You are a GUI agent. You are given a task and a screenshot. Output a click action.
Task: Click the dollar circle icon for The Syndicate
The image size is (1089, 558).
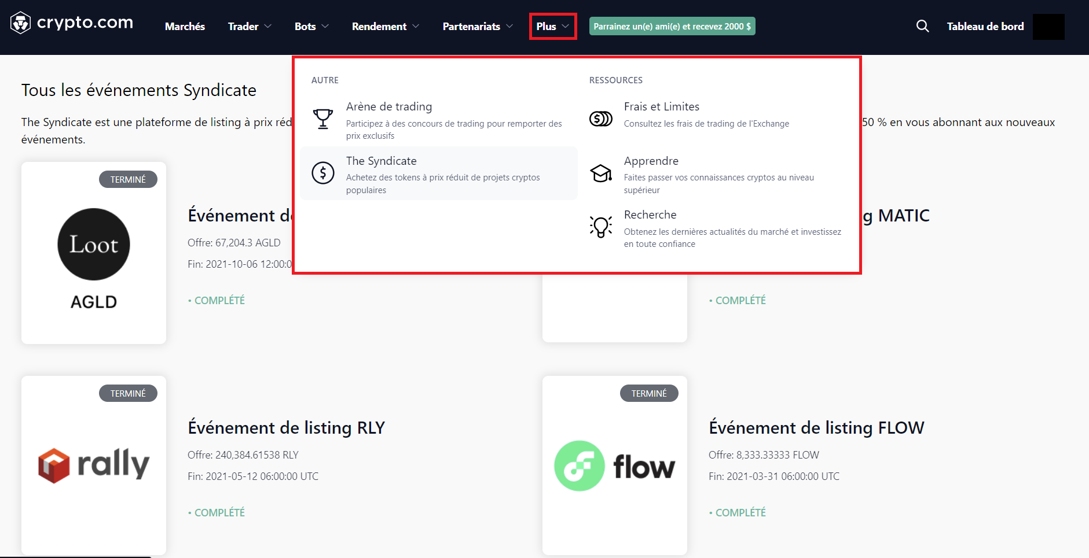tap(323, 173)
